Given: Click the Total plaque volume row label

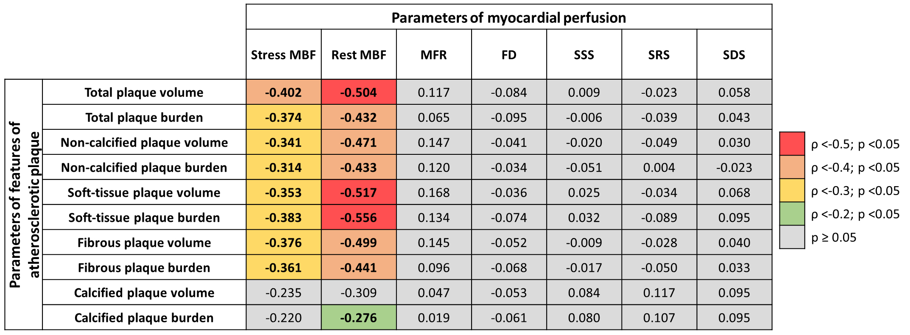Looking at the screenshot, I should pyautogui.click(x=144, y=92).
